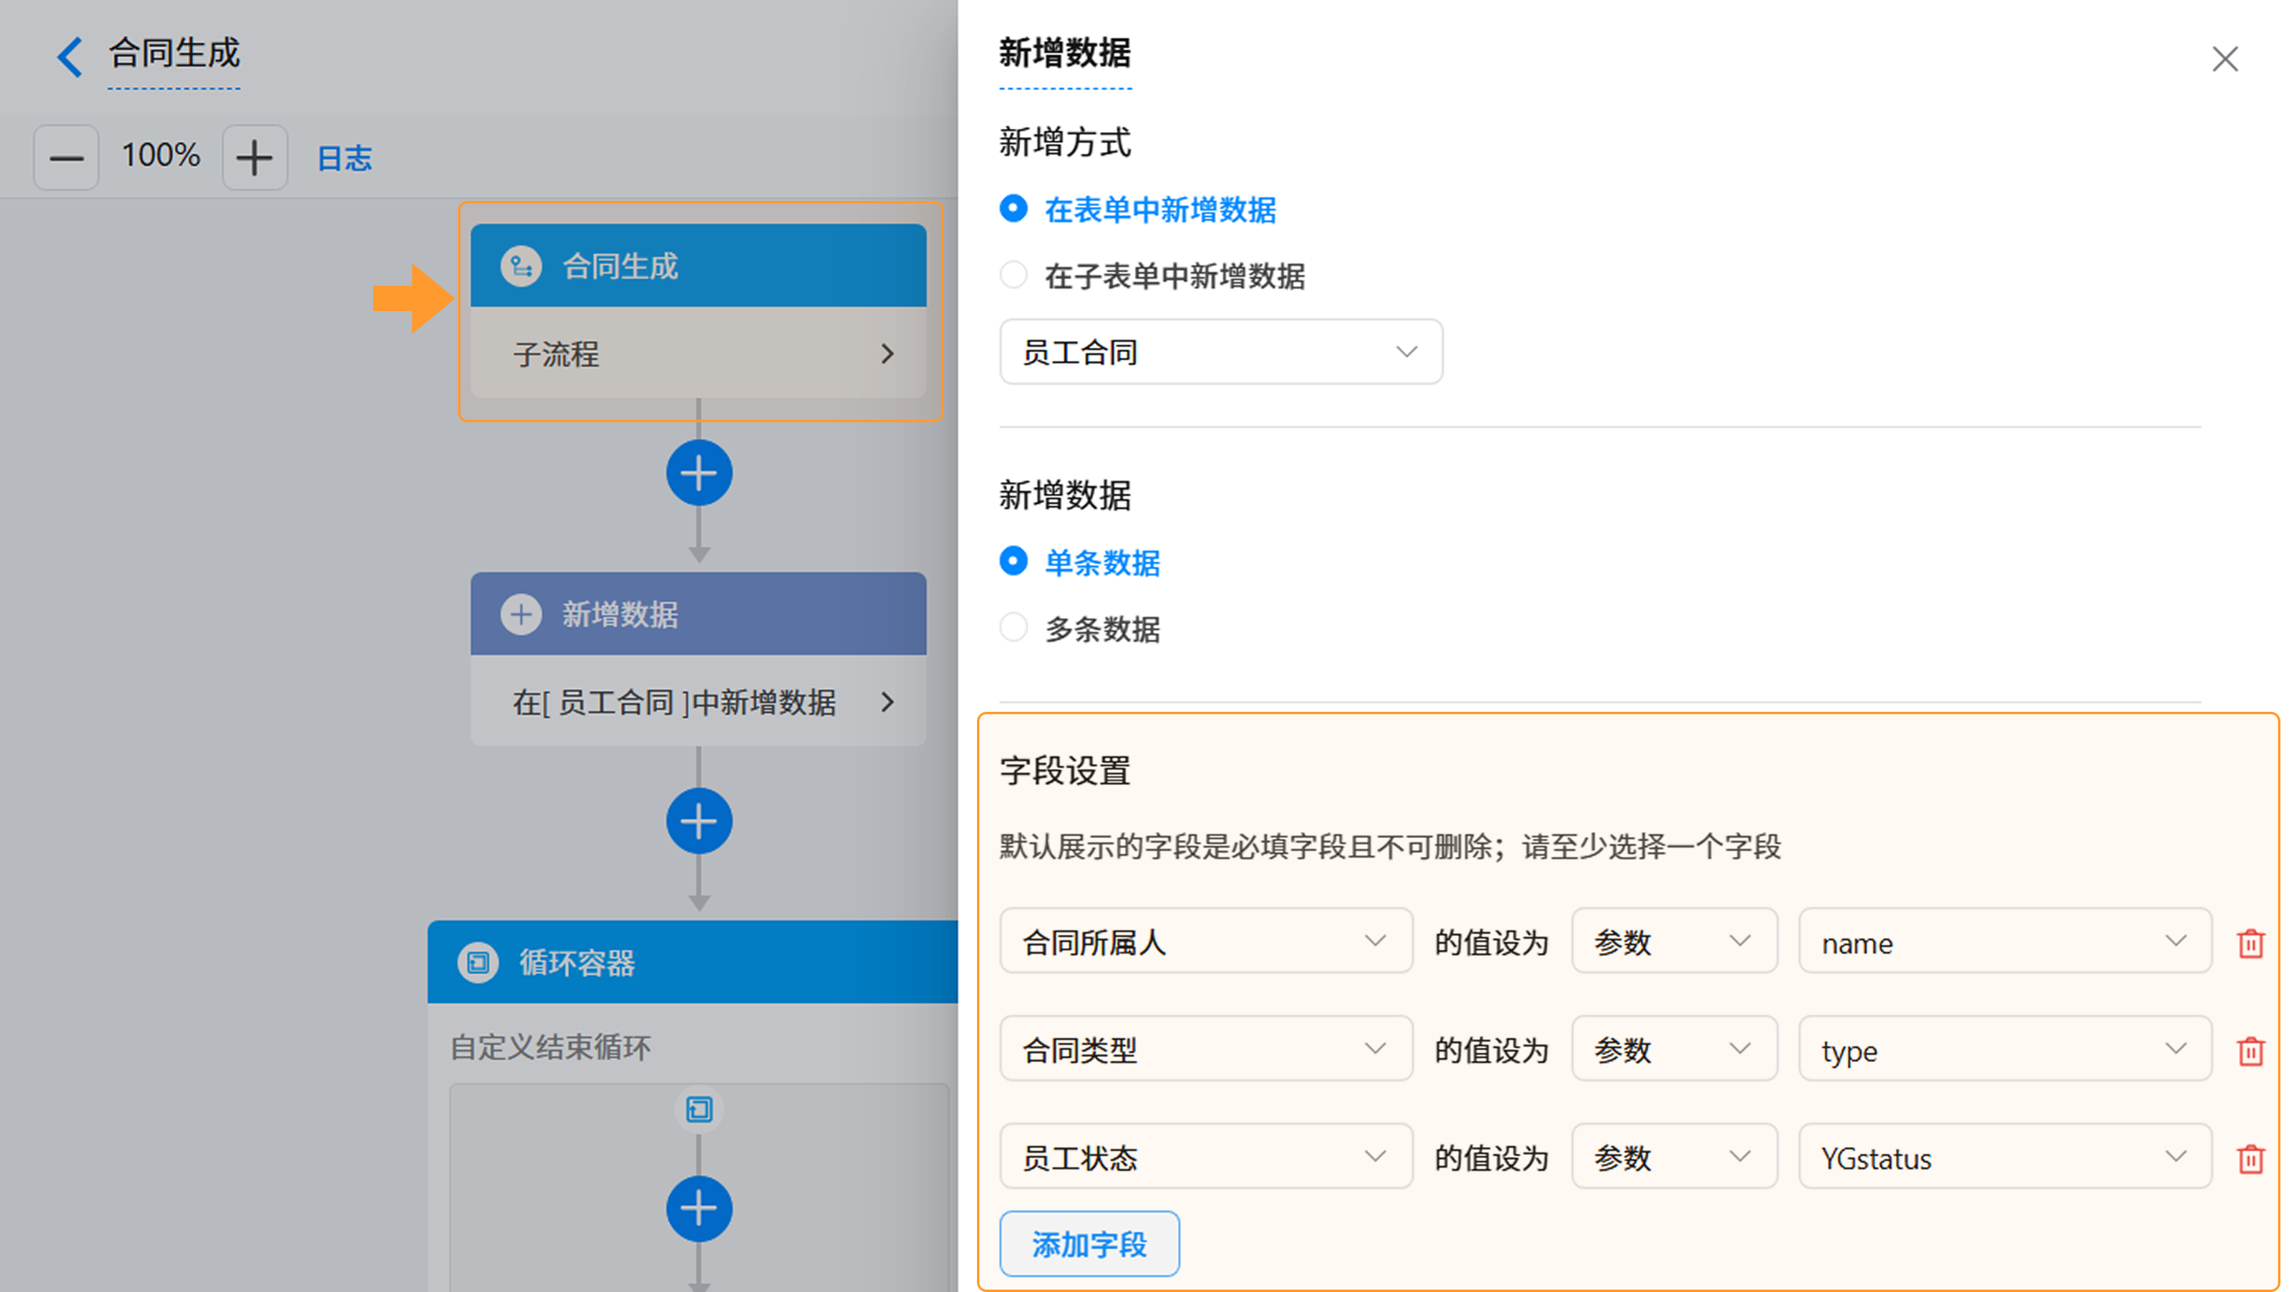This screenshot has height=1292, width=2296.
Task: Edit the 合同生成 workflow title
Action: [175, 53]
